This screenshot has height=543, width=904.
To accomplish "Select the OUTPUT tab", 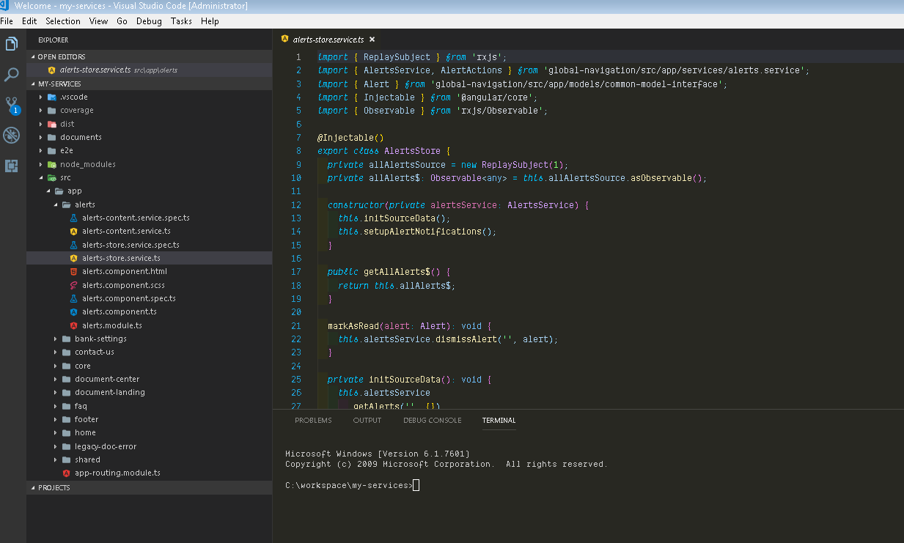I will (367, 420).
